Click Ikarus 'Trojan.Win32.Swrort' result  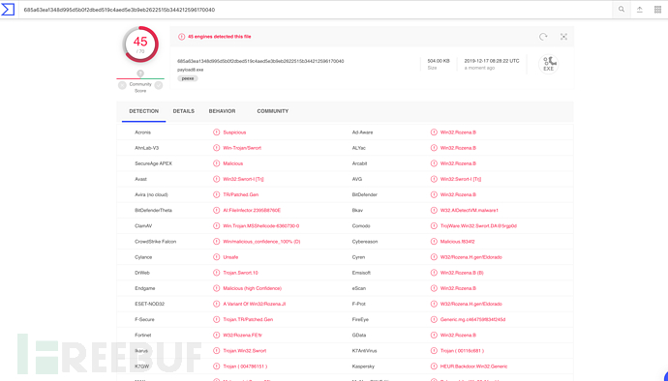pos(245,351)
